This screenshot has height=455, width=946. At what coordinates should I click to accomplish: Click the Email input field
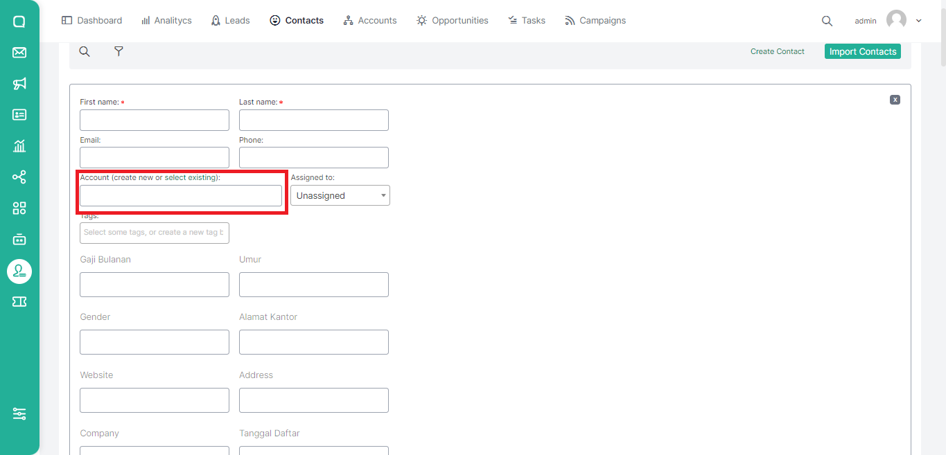click(155, 157)
